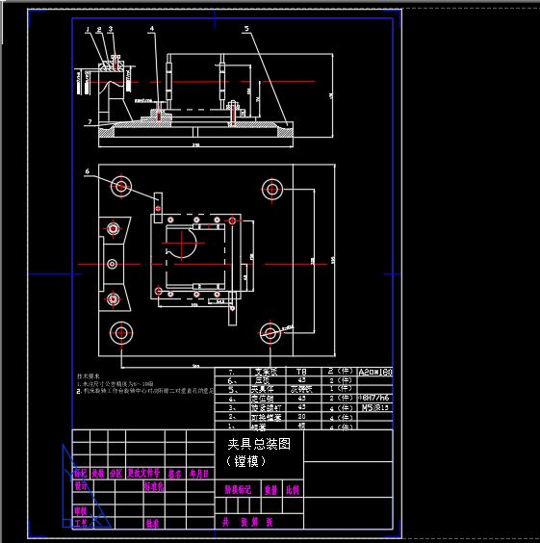Click the drawing title "夹具总装图"
The height and width of the screenshot is (543, 540).
point(259,444)
